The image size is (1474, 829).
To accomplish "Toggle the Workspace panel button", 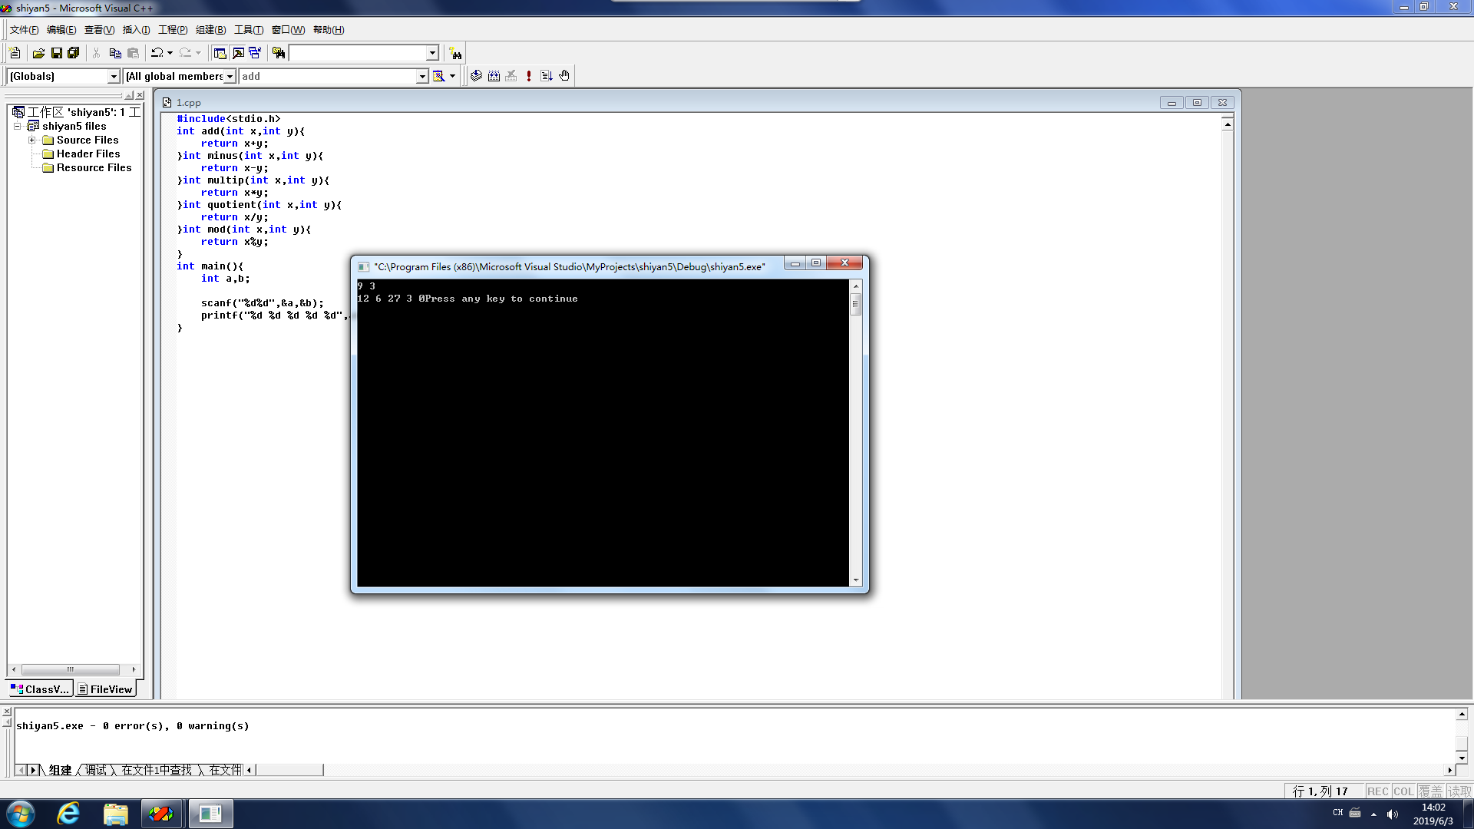I will (x=220, y=53).
